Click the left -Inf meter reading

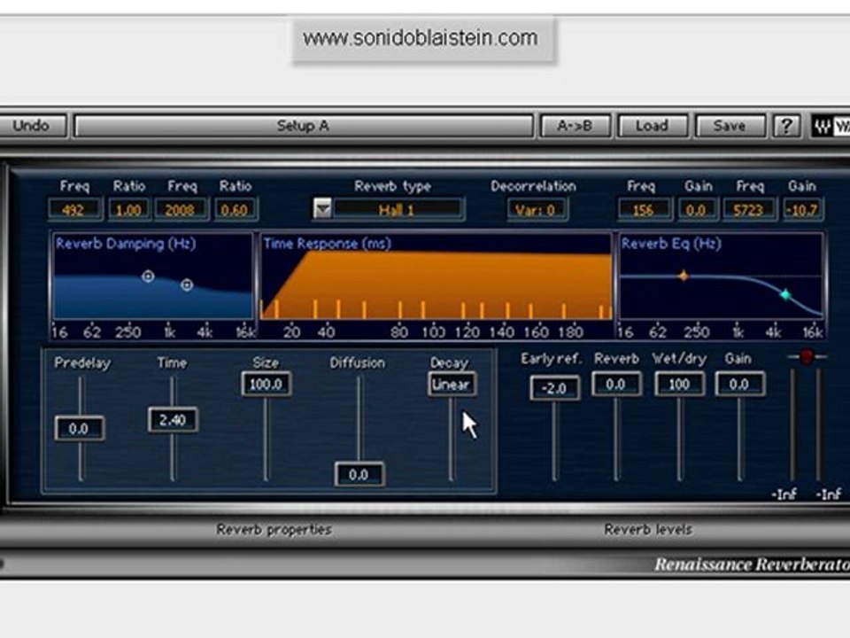(x=784, y=494)
